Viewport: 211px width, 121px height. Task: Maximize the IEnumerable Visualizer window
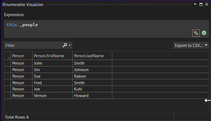[x=201, y=5]
